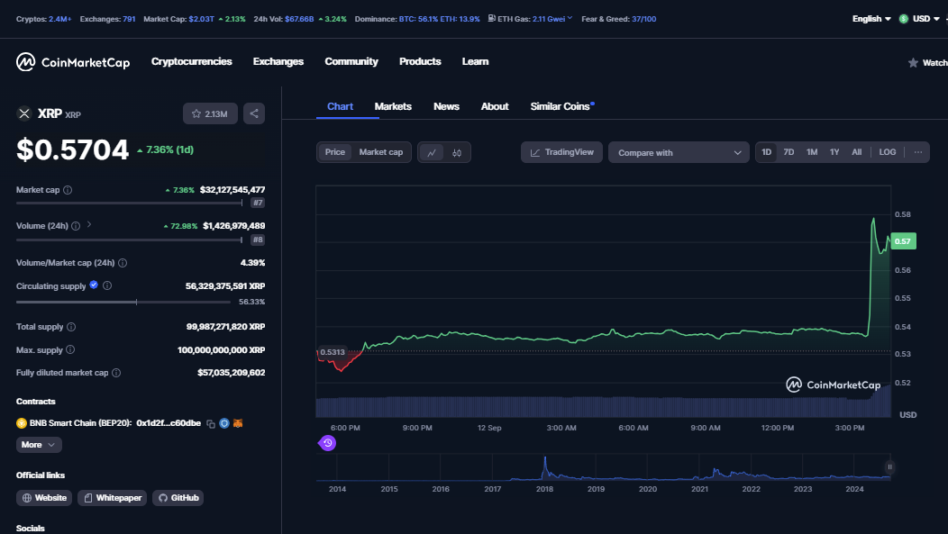This screenshot has width=948, height=534.
Task: Click the Market cap rank bar above #7
Action: point(130,203)
